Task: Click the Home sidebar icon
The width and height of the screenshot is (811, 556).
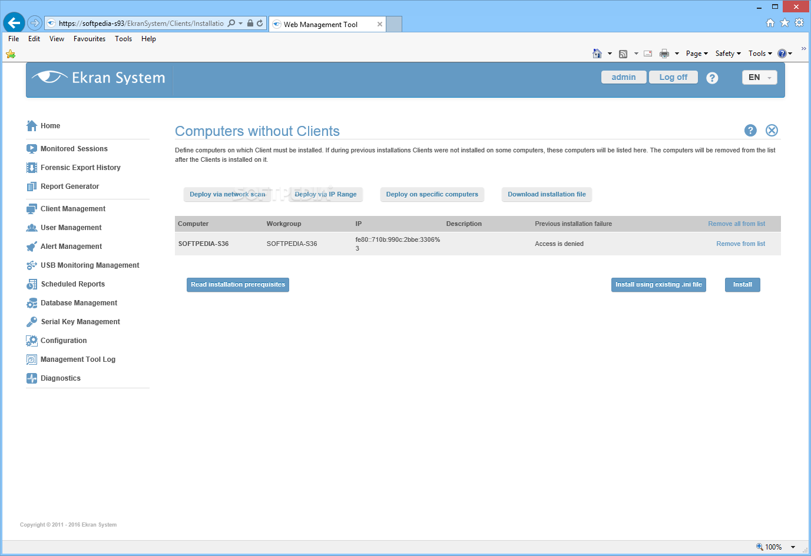Action: coord(32,125)
